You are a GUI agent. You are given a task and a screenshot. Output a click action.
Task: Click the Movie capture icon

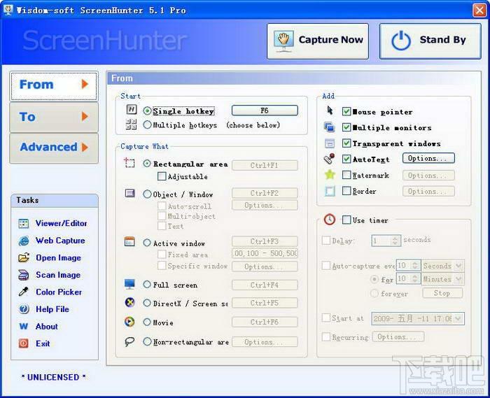pyautogui.click(x=129, y=322)
